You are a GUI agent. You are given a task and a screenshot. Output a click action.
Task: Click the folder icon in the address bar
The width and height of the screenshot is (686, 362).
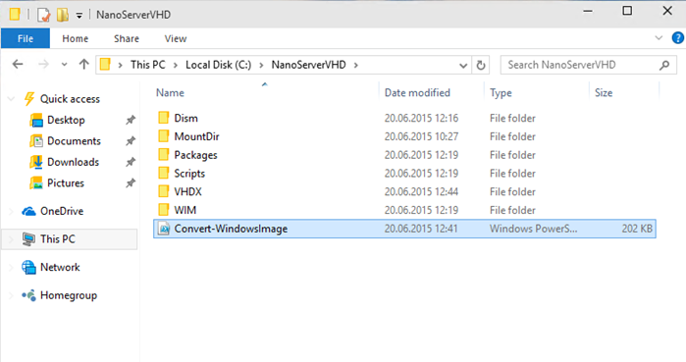[105, 65]
